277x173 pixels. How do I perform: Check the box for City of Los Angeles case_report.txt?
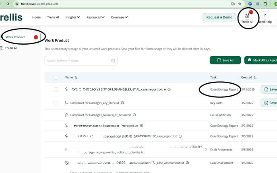tap(56, 89)
